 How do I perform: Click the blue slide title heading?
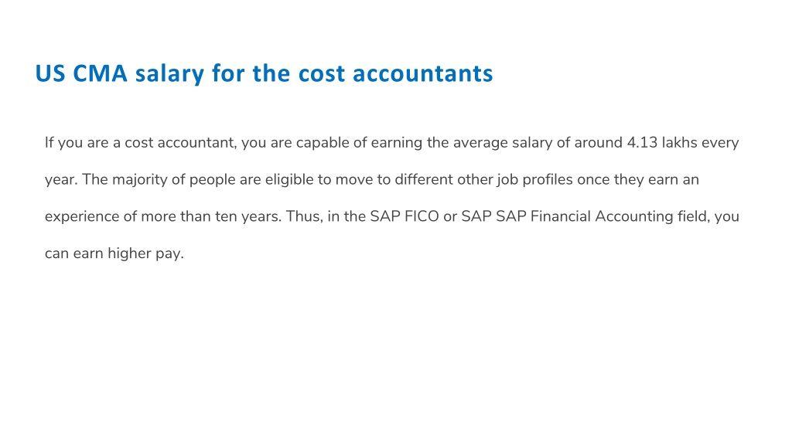coord(264,73)
